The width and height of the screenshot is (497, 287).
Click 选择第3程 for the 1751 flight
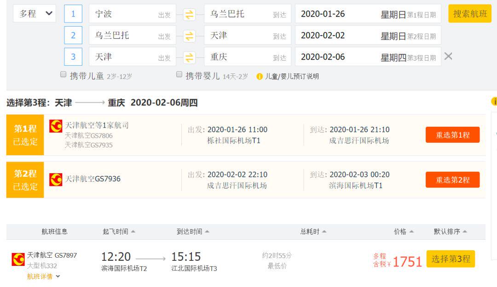(451, 259)
